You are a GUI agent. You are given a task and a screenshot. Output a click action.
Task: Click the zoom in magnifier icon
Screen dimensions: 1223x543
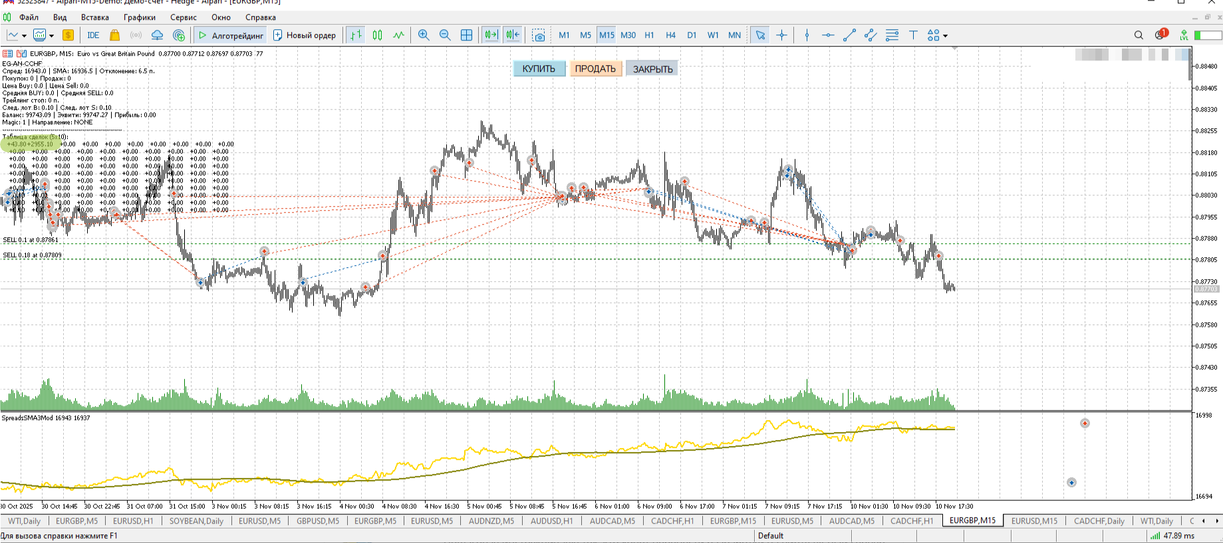424,35
